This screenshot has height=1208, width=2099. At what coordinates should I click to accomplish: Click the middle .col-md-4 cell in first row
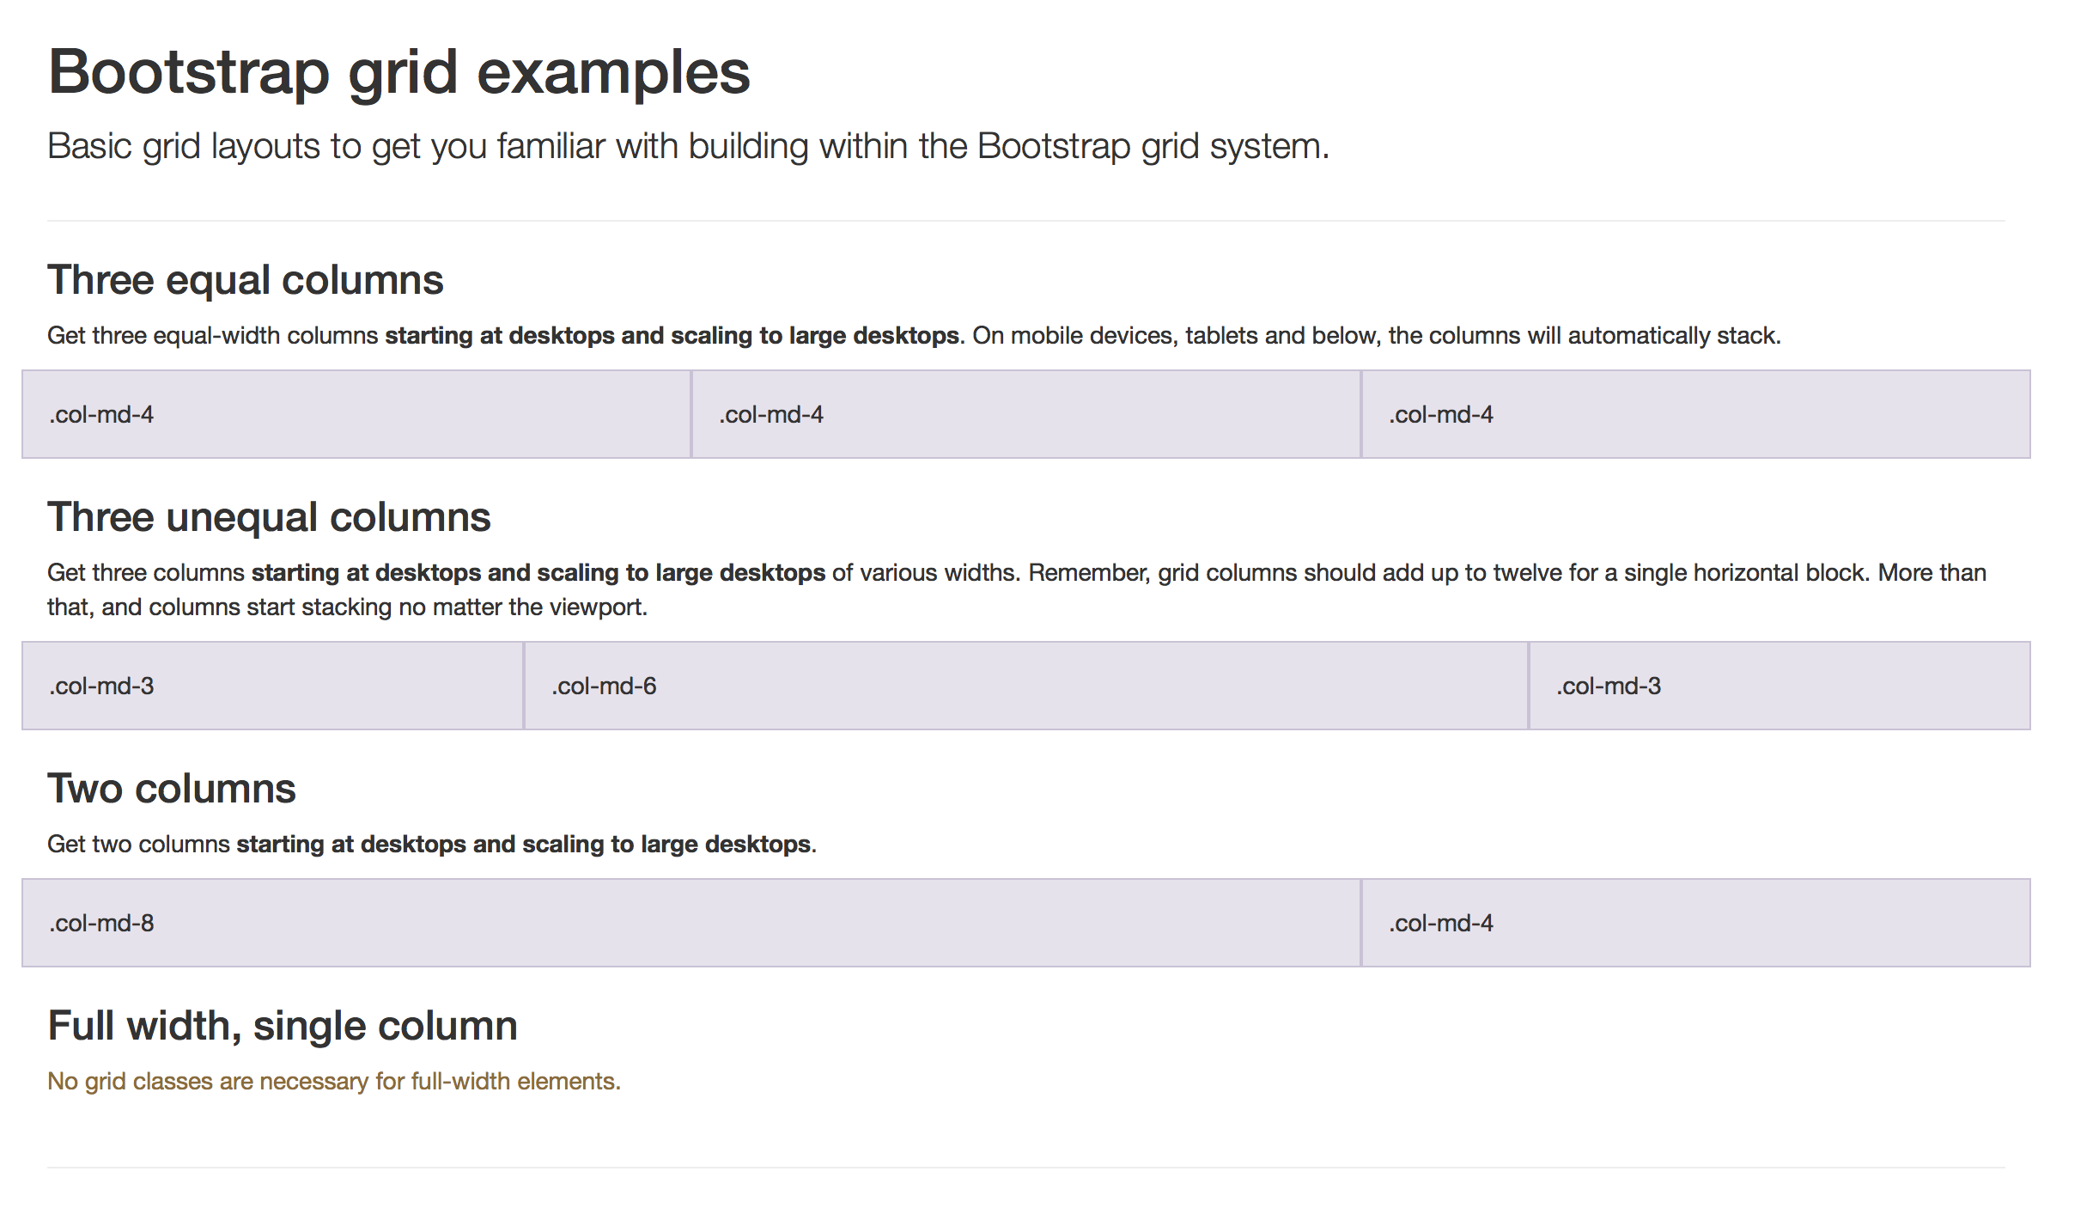click(x=1026, y=414)
